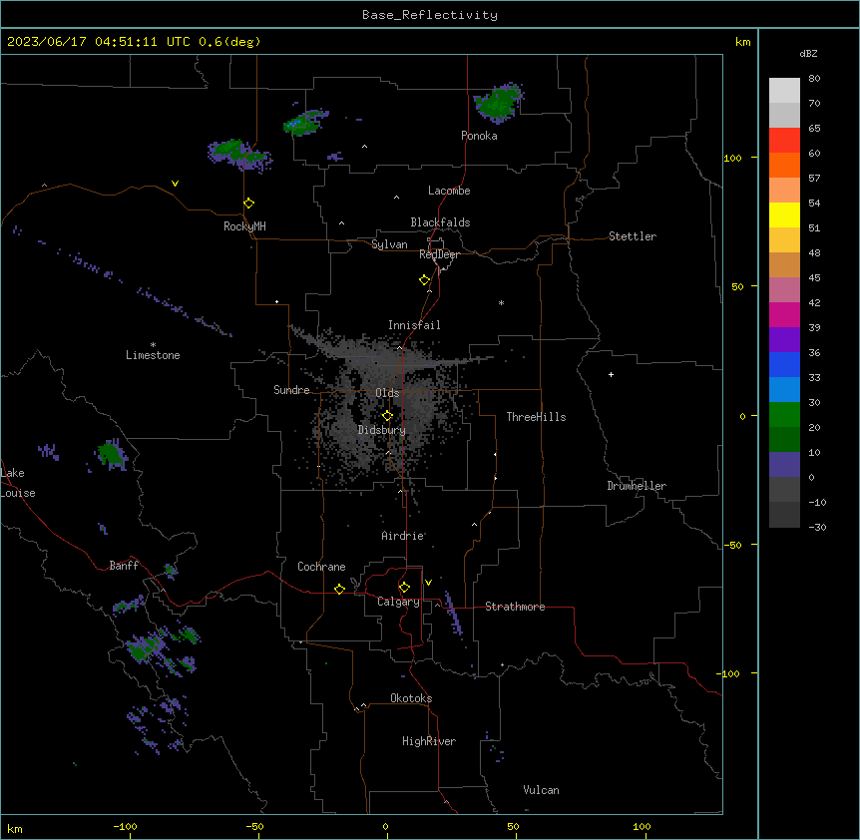Click the yellow diamond marker above RockyMH
860x840 pixels.
tap(248, 204)
